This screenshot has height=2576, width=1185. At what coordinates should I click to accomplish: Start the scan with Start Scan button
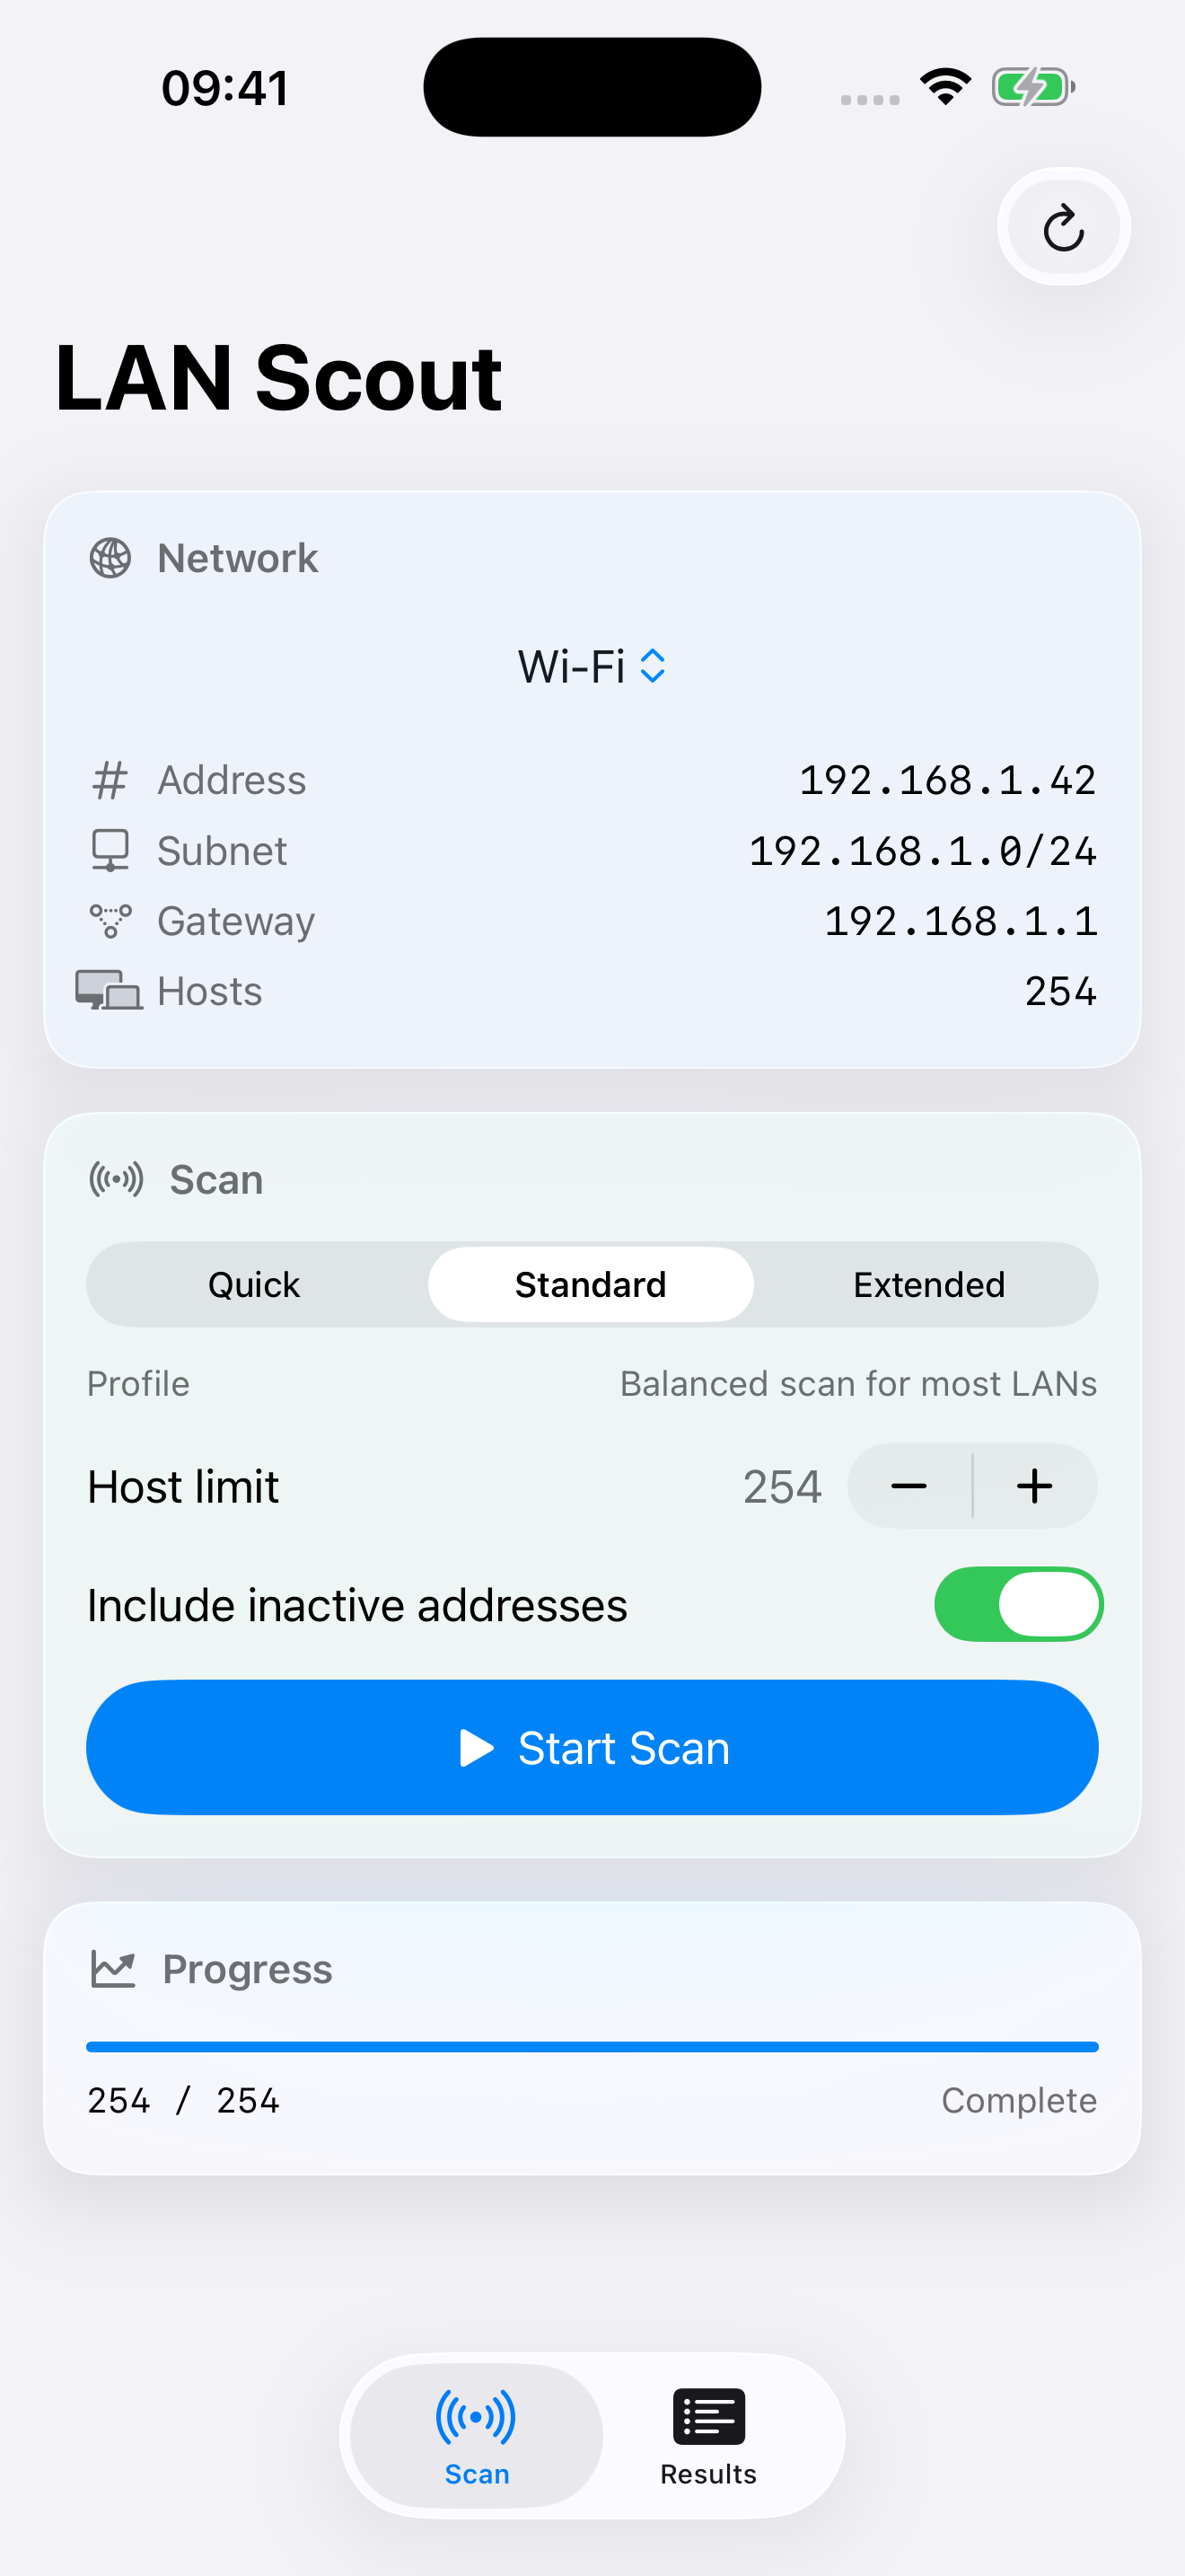[x=592, y=1747]
